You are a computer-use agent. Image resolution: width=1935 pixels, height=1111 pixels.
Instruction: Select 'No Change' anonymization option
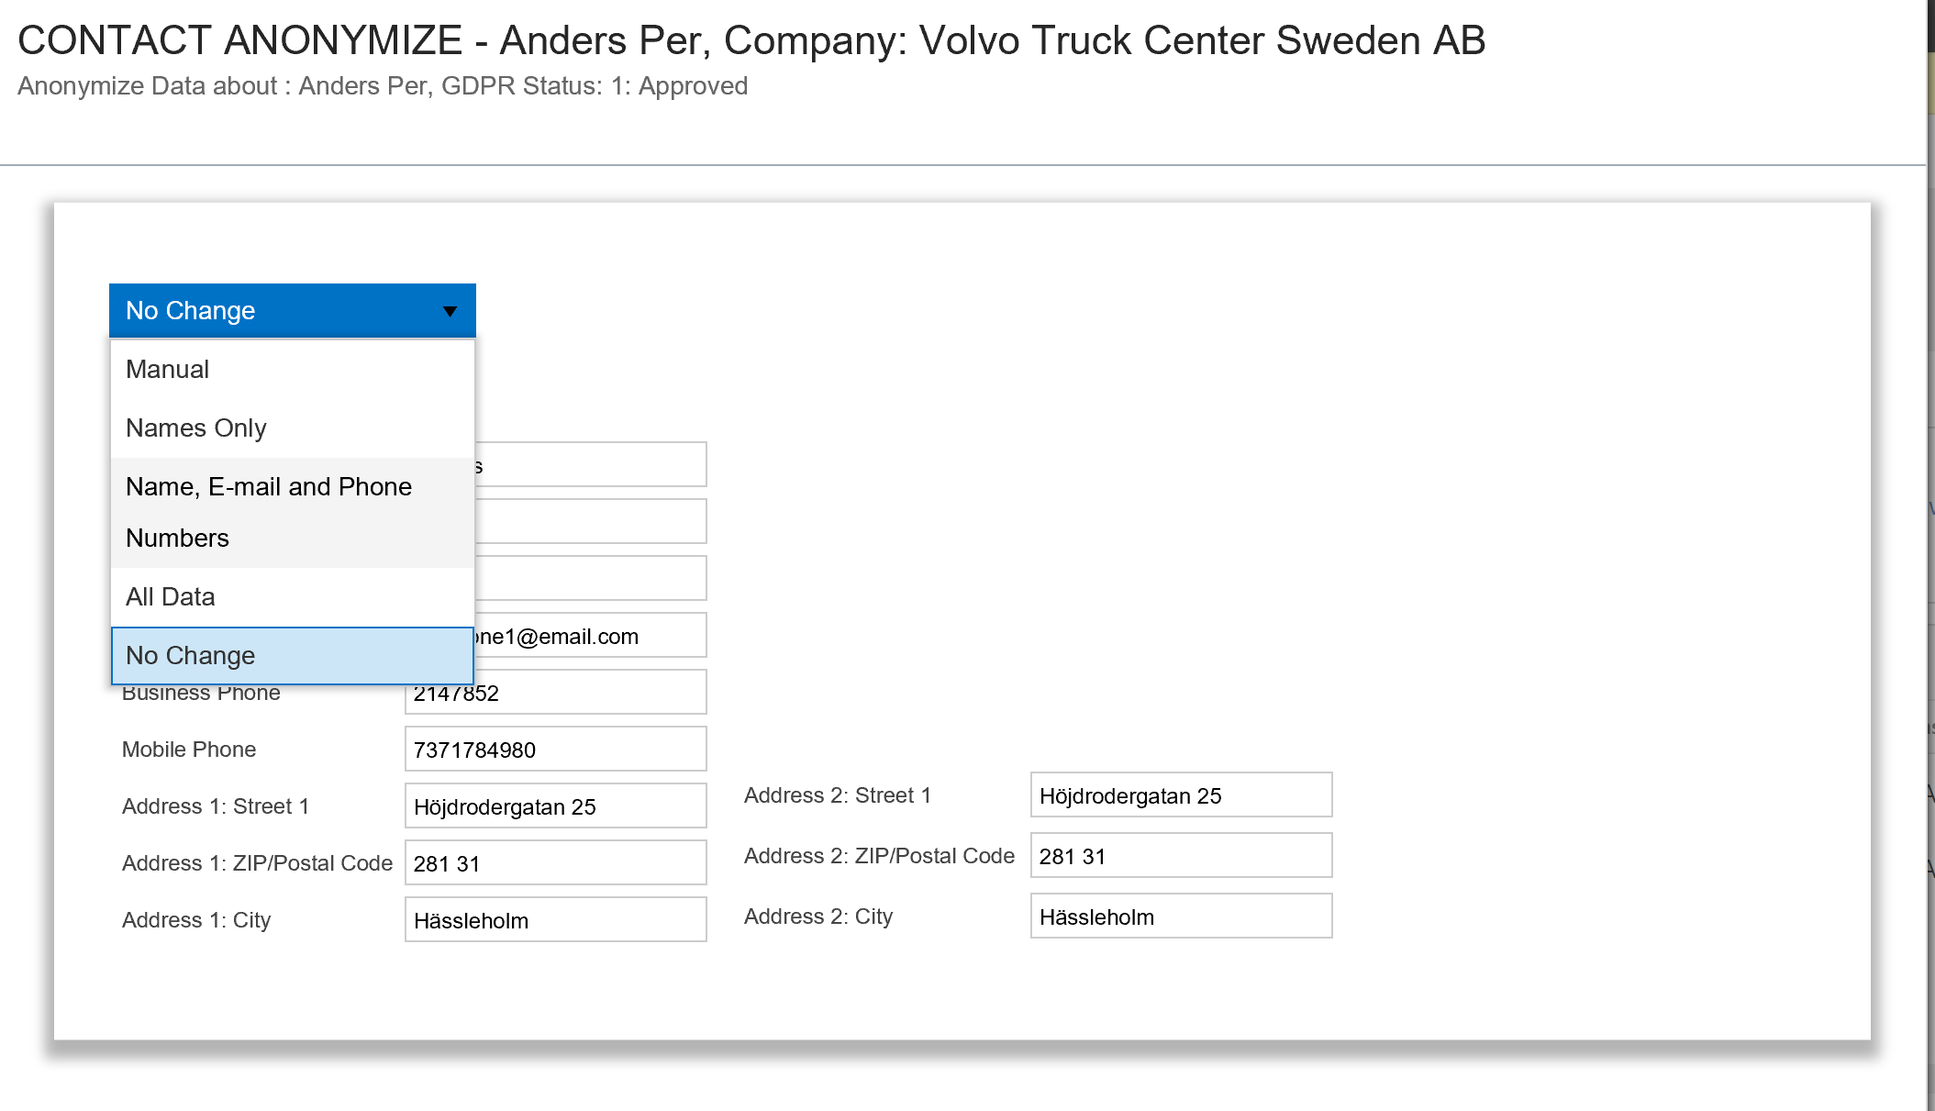(293, 654)
